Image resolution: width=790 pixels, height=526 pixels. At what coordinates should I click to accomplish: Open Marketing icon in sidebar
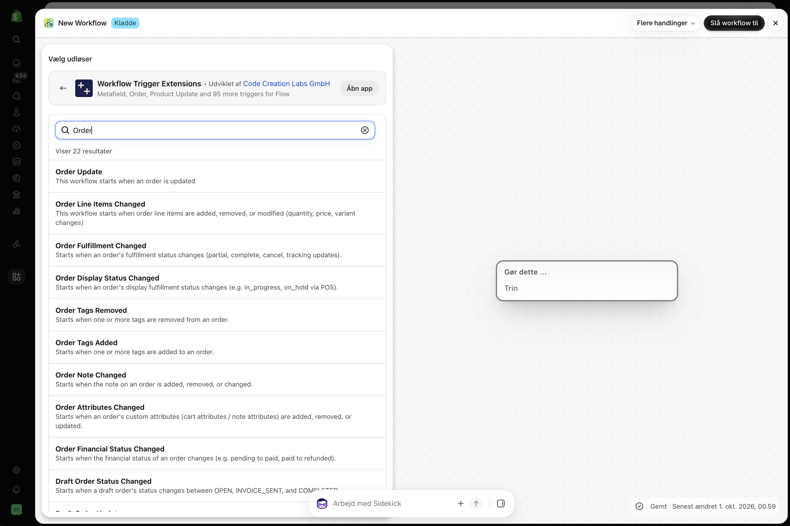pyautogui.click(x=16, y=129)
